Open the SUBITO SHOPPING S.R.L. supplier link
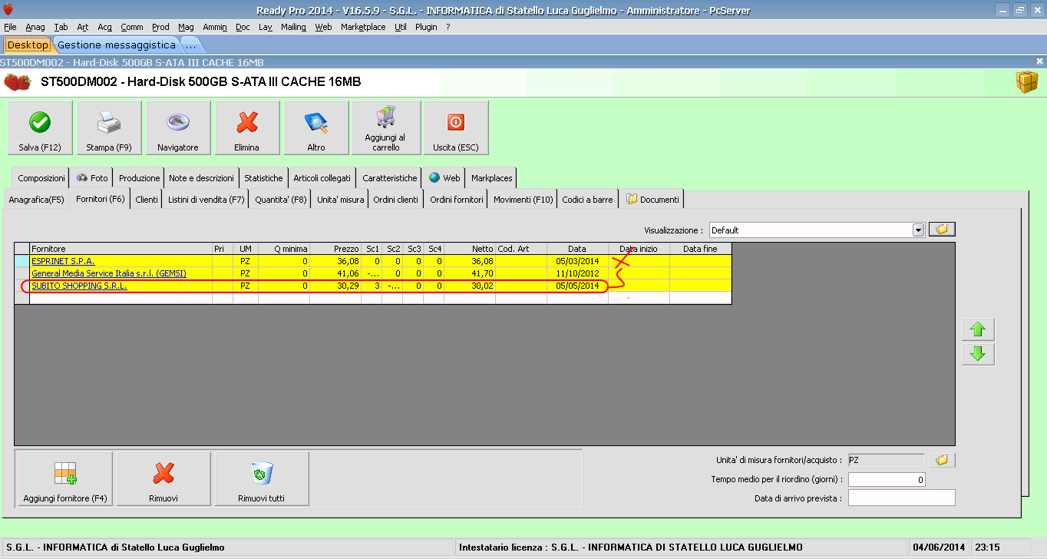1047x559 pixels. point(79,286)
